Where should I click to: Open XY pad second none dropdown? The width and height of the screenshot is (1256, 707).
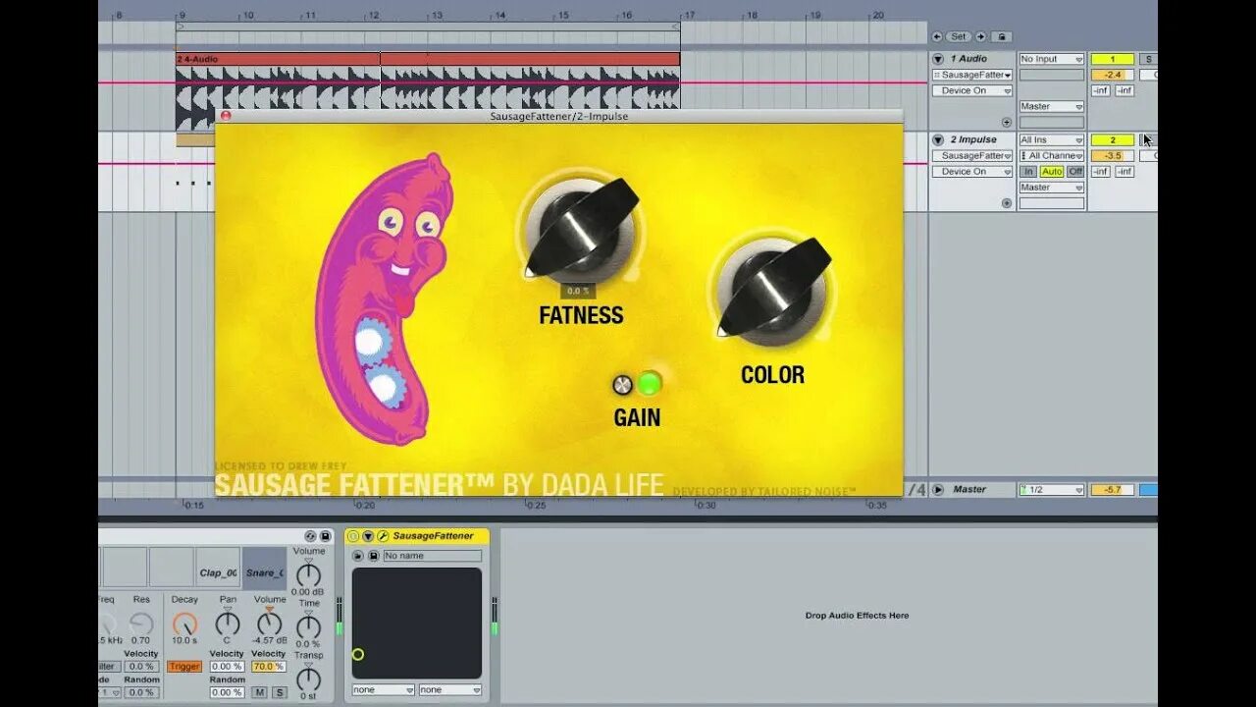coord(449,690)
